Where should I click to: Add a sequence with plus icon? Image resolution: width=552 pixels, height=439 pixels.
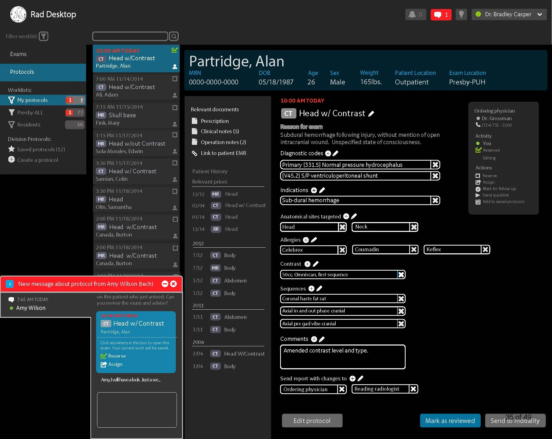tap(312, 288)
